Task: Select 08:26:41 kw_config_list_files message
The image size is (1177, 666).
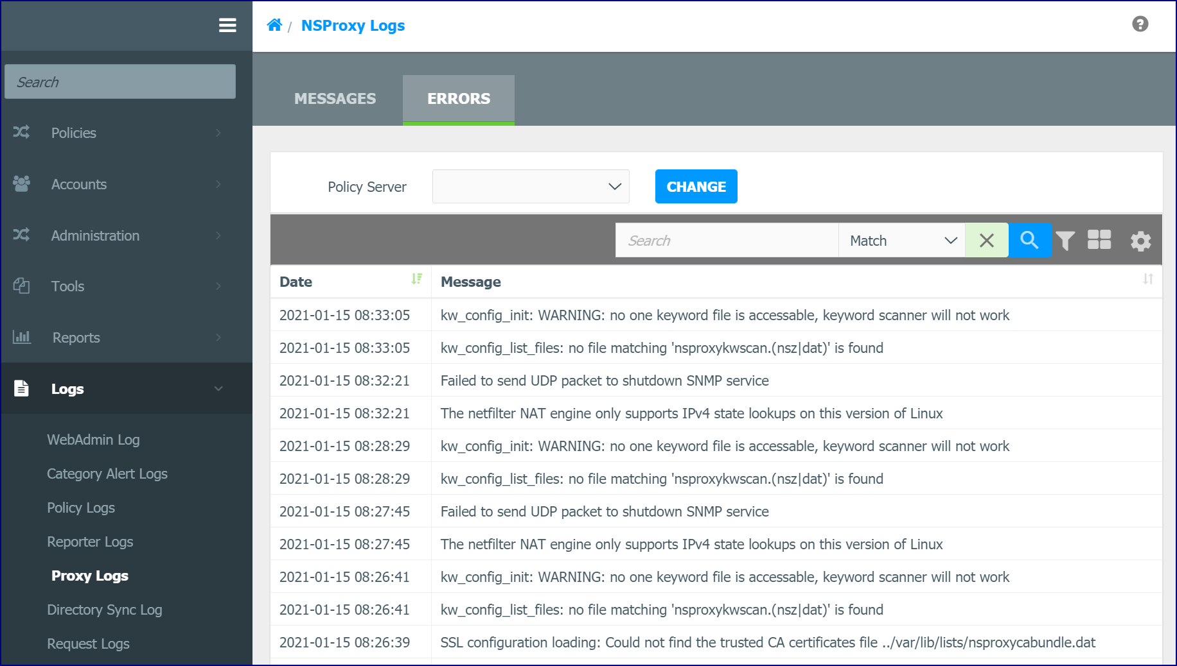Action: [662, 610]
